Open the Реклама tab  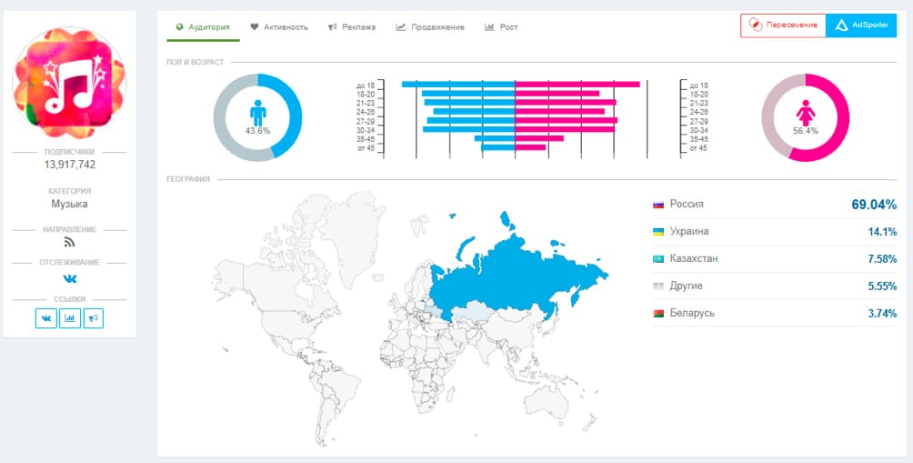pos(352,27)
